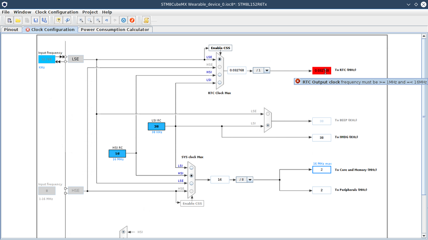Select HSE in RTC Clock Mux

(x=220, y=67)
